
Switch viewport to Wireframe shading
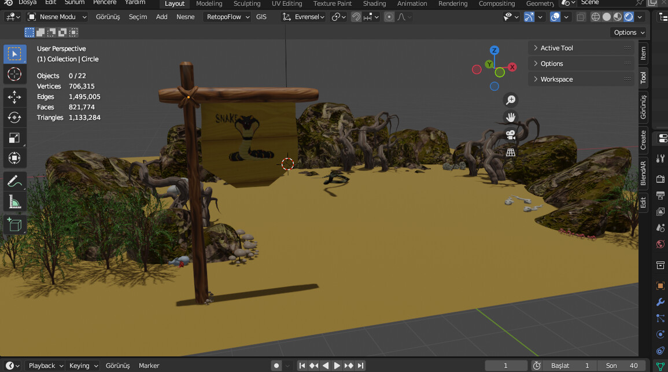(595, 17)
